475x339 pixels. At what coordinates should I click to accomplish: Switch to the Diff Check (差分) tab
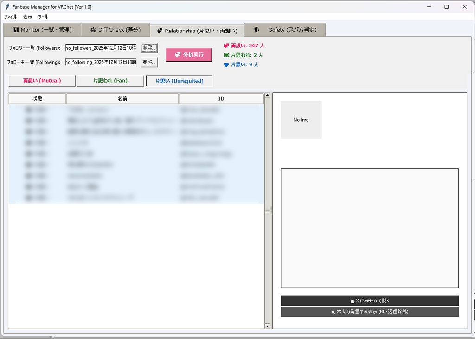116,30
